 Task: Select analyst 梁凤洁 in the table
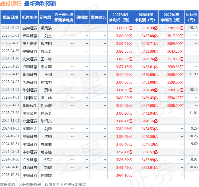(x=46, y=28)
